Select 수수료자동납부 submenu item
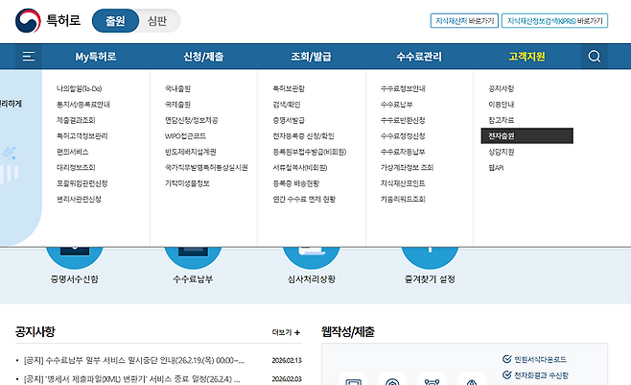This screenshot has width=631, height=385. [403, 152]
